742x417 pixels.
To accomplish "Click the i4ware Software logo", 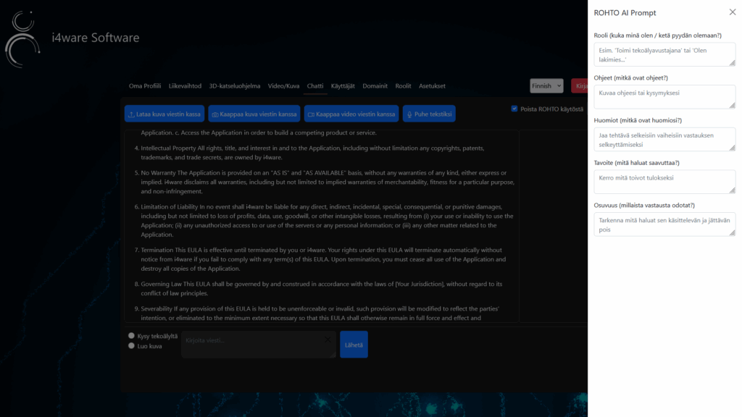I will point(22,39).
